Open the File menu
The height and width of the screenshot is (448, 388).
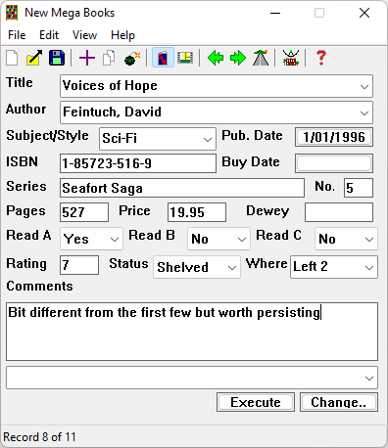tap(17, 35)
